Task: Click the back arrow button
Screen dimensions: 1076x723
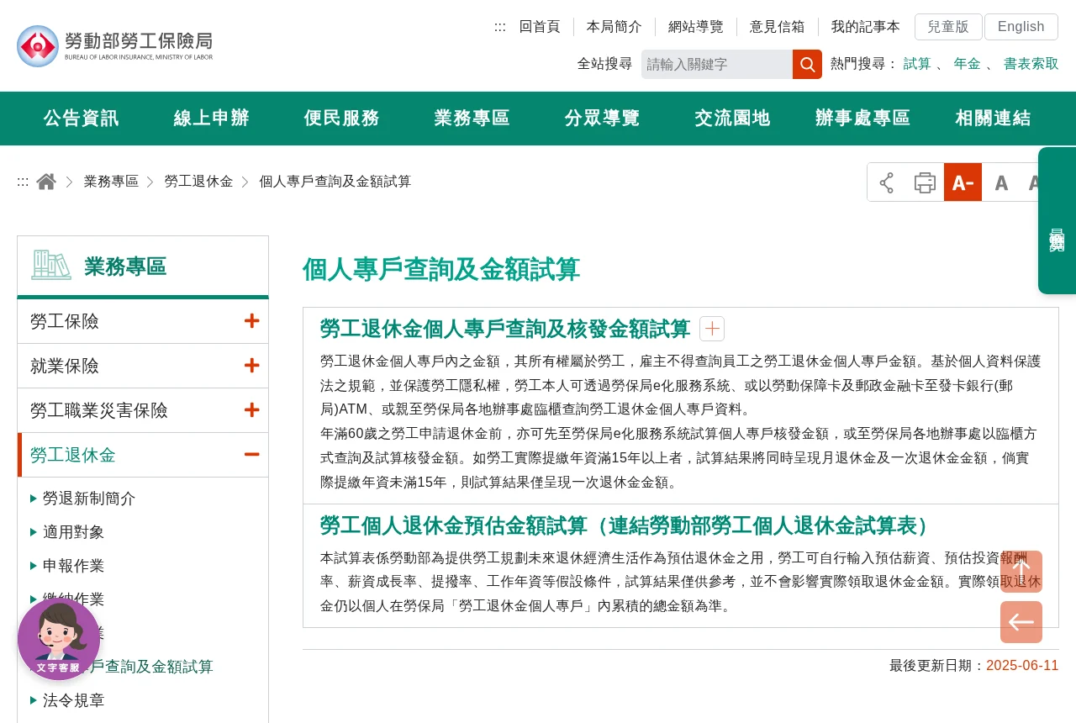Action: tap(1021, 622)
